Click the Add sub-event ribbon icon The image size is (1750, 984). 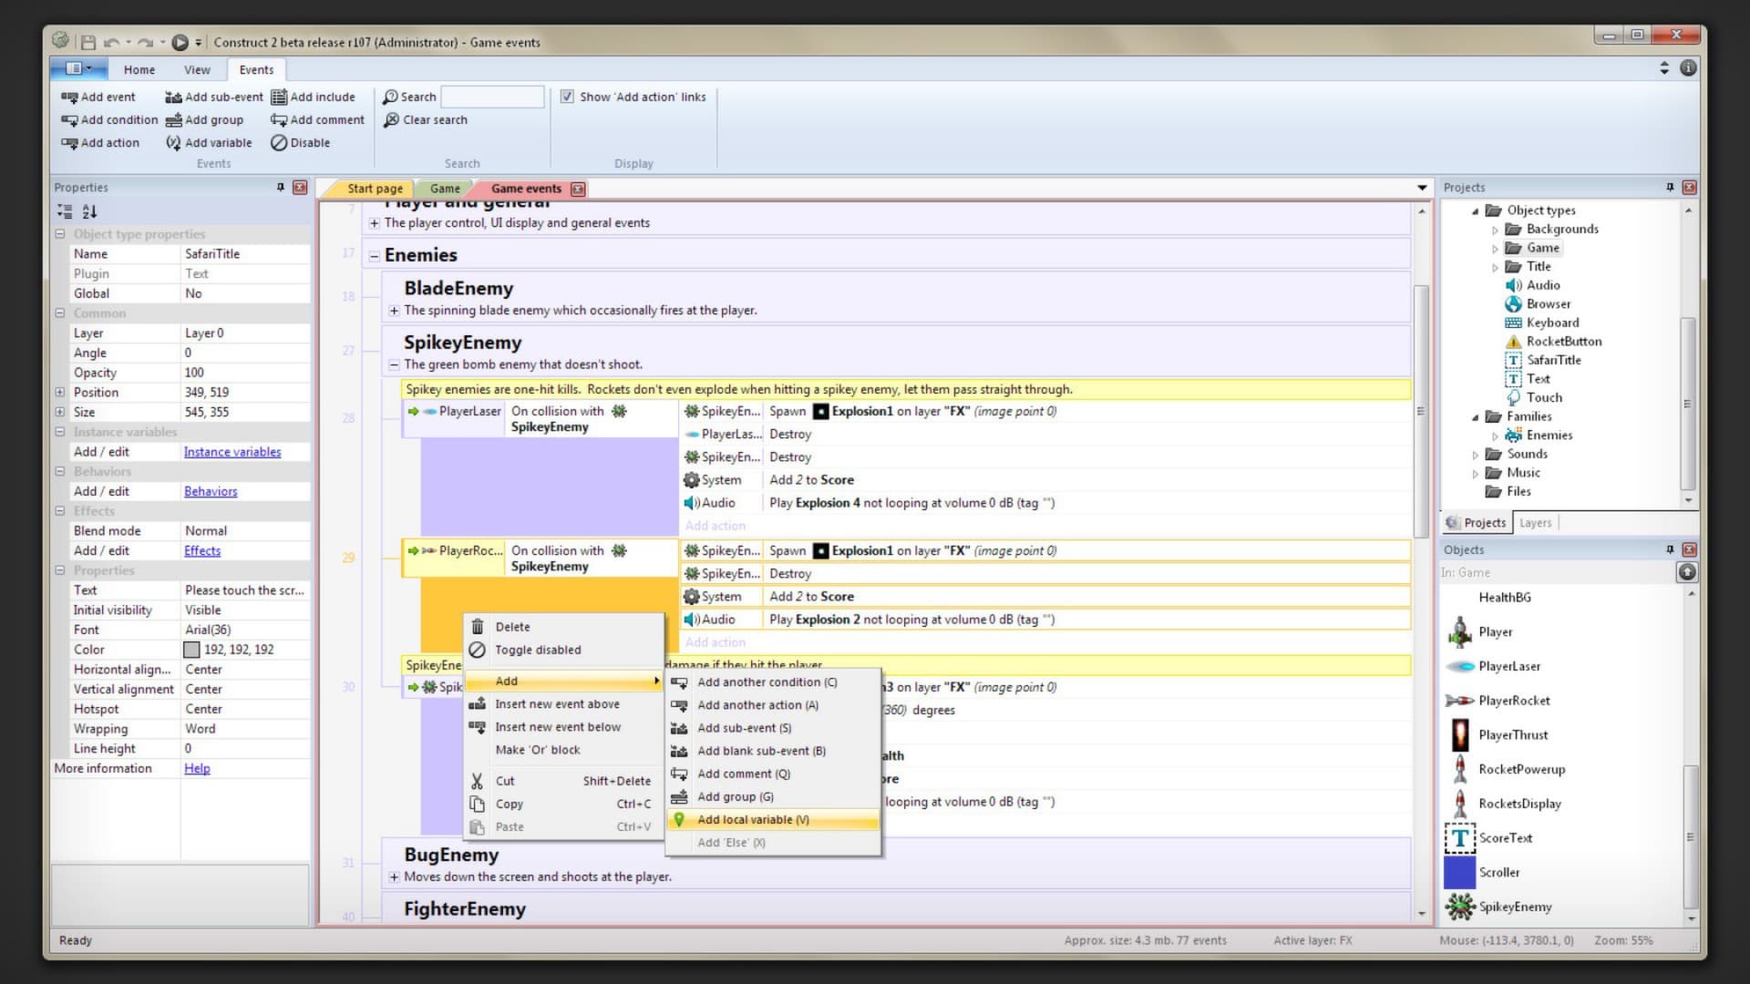173,97
